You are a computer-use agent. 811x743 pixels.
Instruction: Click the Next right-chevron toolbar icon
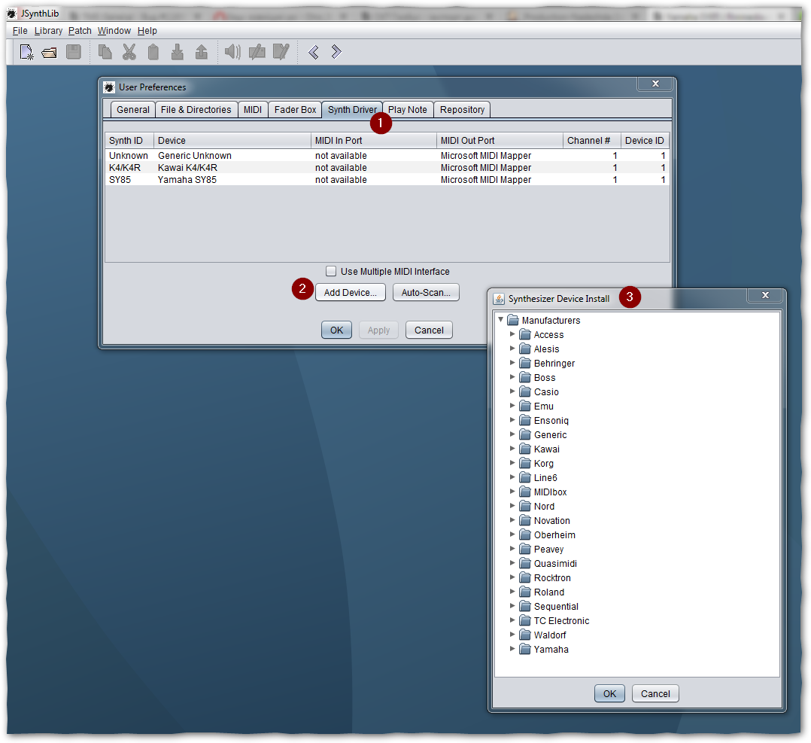point(336,52)
